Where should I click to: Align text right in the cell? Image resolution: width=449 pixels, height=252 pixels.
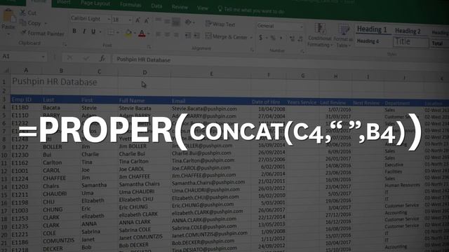[176, 35]
